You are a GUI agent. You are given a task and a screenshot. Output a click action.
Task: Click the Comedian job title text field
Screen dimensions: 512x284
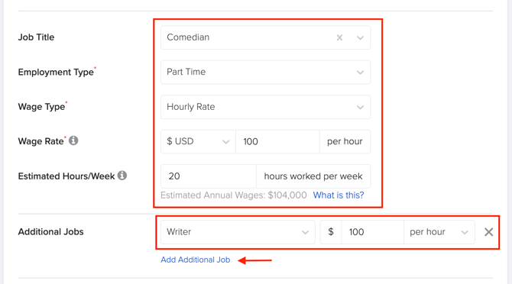pos(247,37)
